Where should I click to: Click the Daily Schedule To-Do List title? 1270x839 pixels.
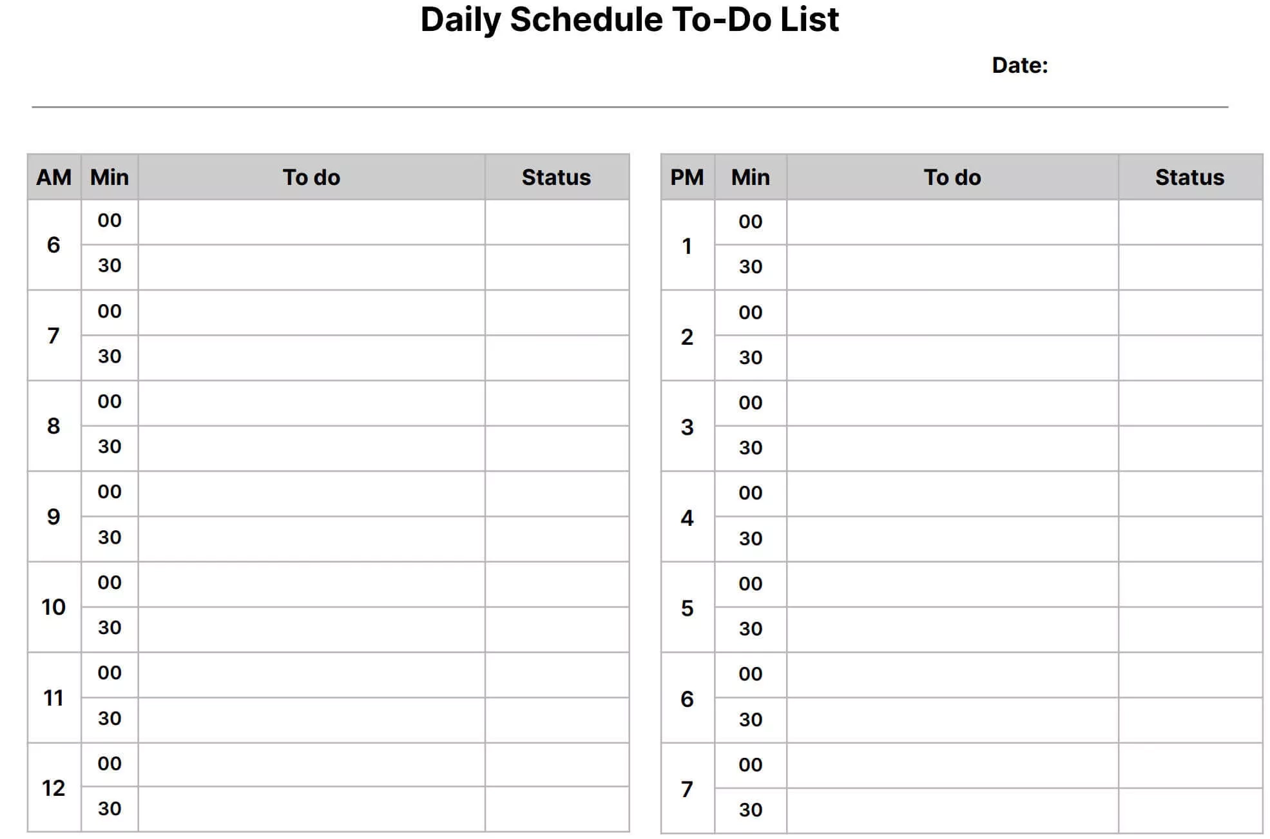(x=629, y=20)
